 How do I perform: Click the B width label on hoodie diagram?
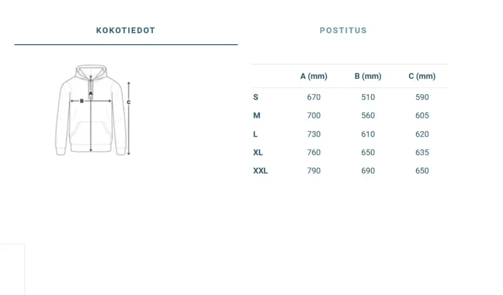click(x=82, y=101)
